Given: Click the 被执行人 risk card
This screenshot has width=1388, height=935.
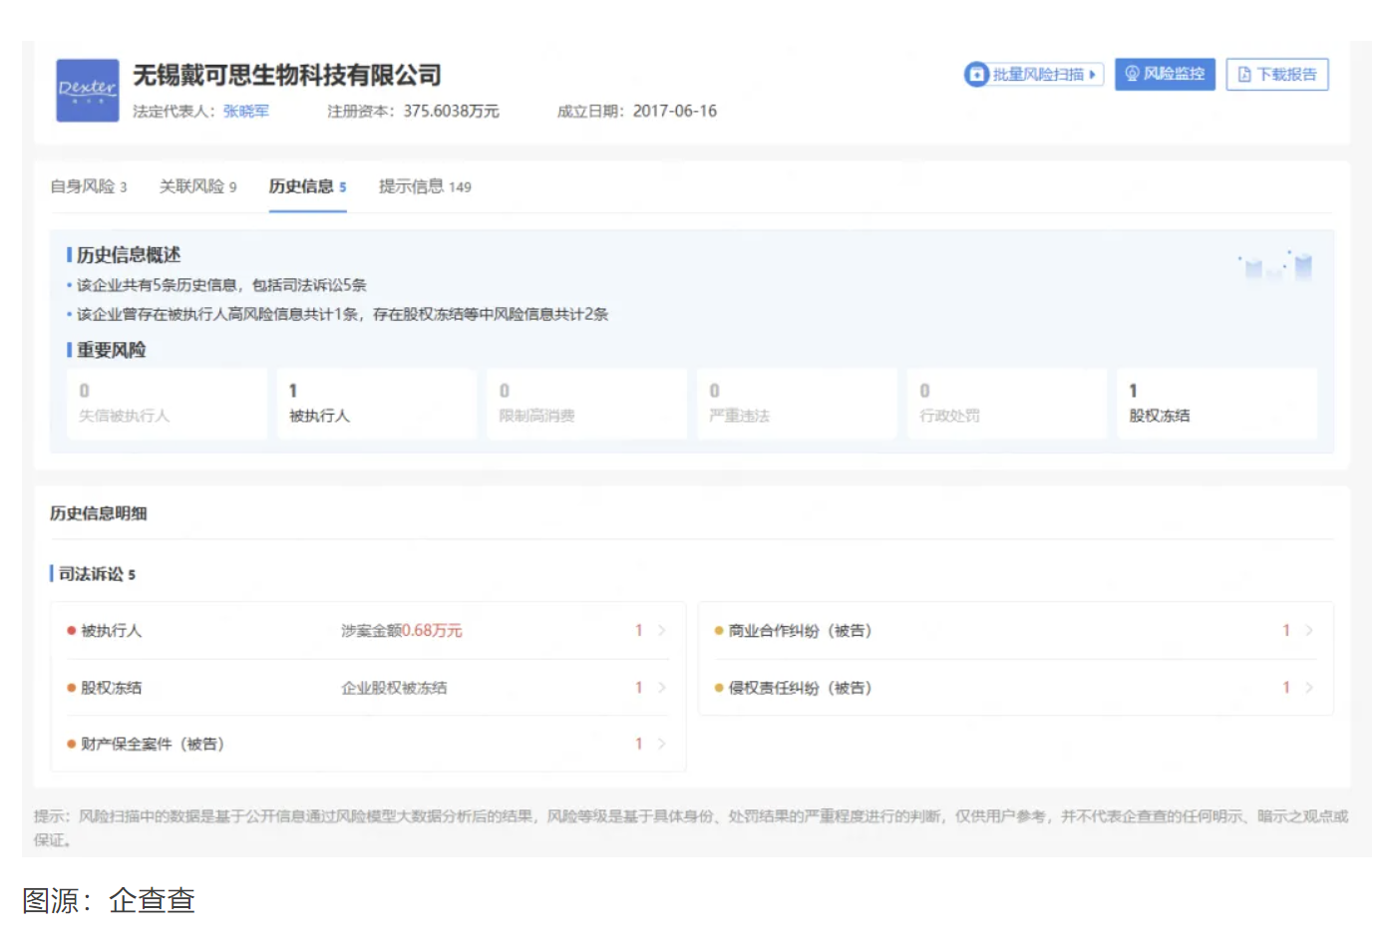Looking at the screenshot, I should point(377,404).
